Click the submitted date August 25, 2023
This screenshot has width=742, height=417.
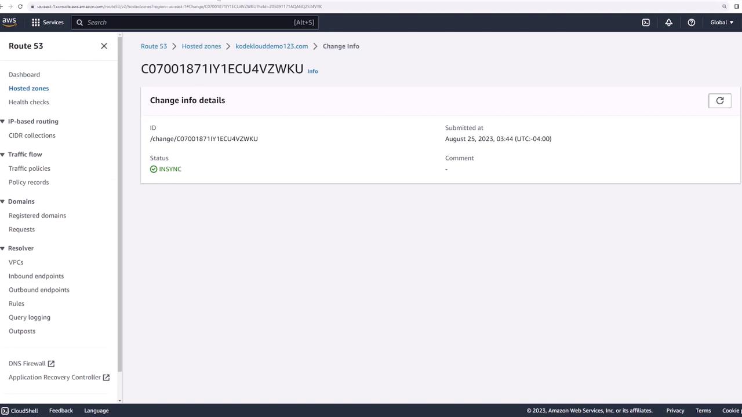tap(498, 139)
